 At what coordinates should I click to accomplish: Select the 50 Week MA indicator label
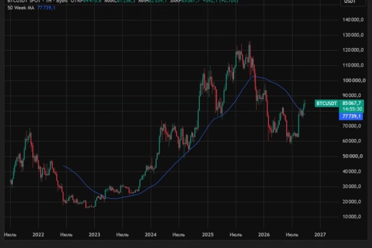21,8
